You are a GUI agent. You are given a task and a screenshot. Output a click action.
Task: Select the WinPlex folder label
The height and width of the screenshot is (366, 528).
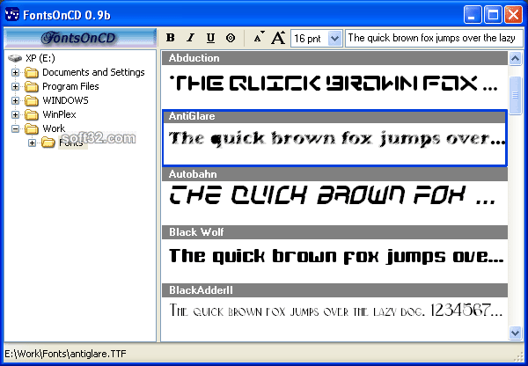pos(59,114)
